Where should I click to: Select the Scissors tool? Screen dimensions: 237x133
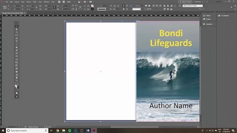coord(17,59)
